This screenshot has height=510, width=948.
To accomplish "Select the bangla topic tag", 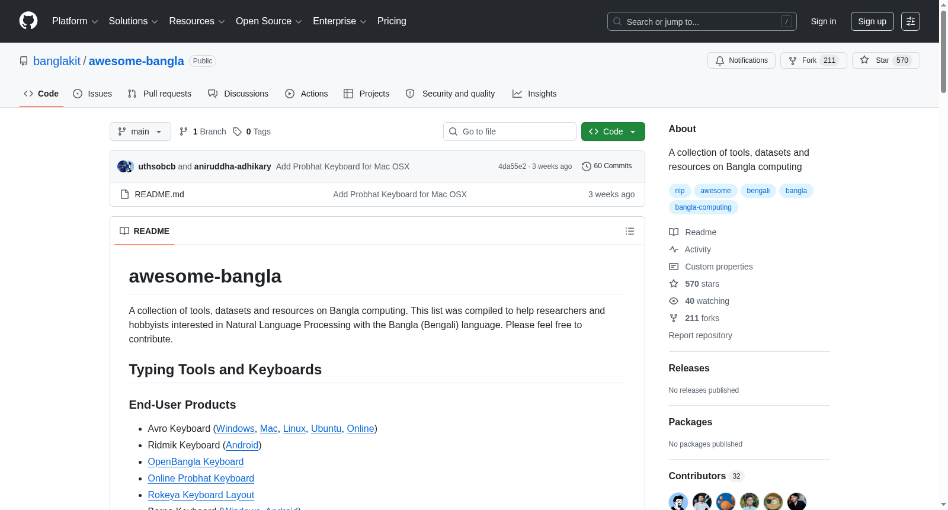I will point(796,191).
